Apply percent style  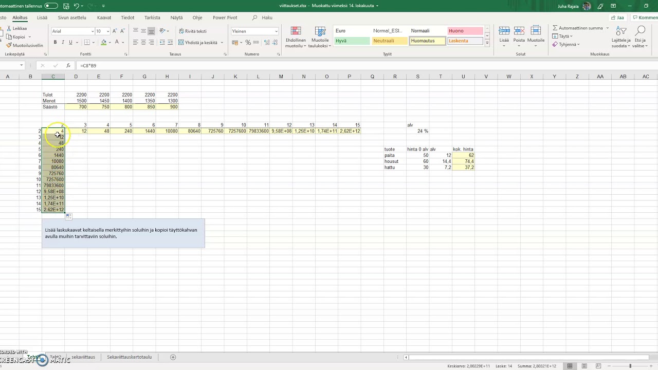248,42
